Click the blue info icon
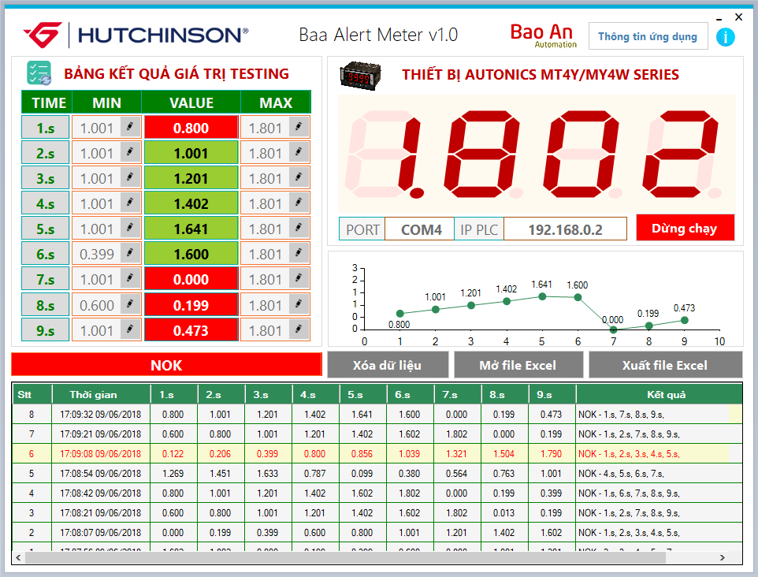This screenshot has width=758, height=577. (x=724, y=37)
